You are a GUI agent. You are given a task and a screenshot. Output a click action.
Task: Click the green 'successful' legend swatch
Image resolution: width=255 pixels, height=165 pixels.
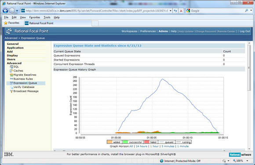pos(125,142)
